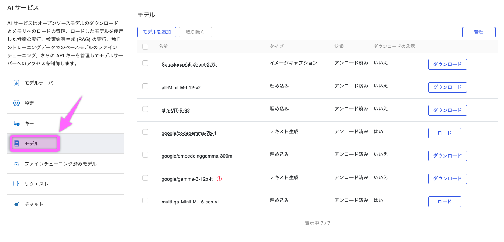
Task: Click the タイプ column header
Action: [x=277, y=46]
